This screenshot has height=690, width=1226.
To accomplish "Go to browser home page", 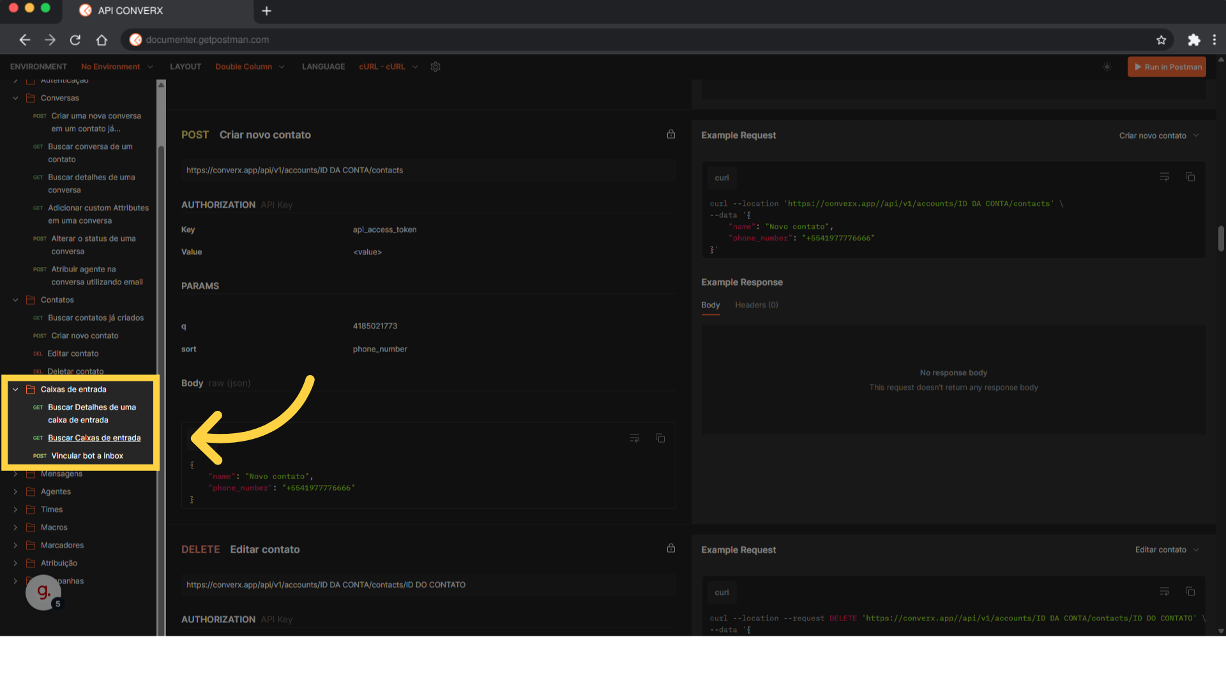I will click(102, 40).
